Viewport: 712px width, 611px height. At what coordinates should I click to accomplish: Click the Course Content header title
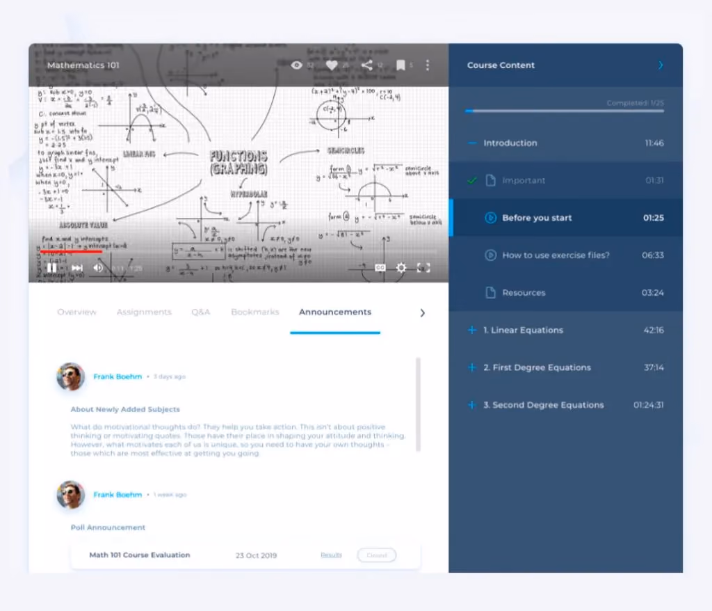pos(501,65)
